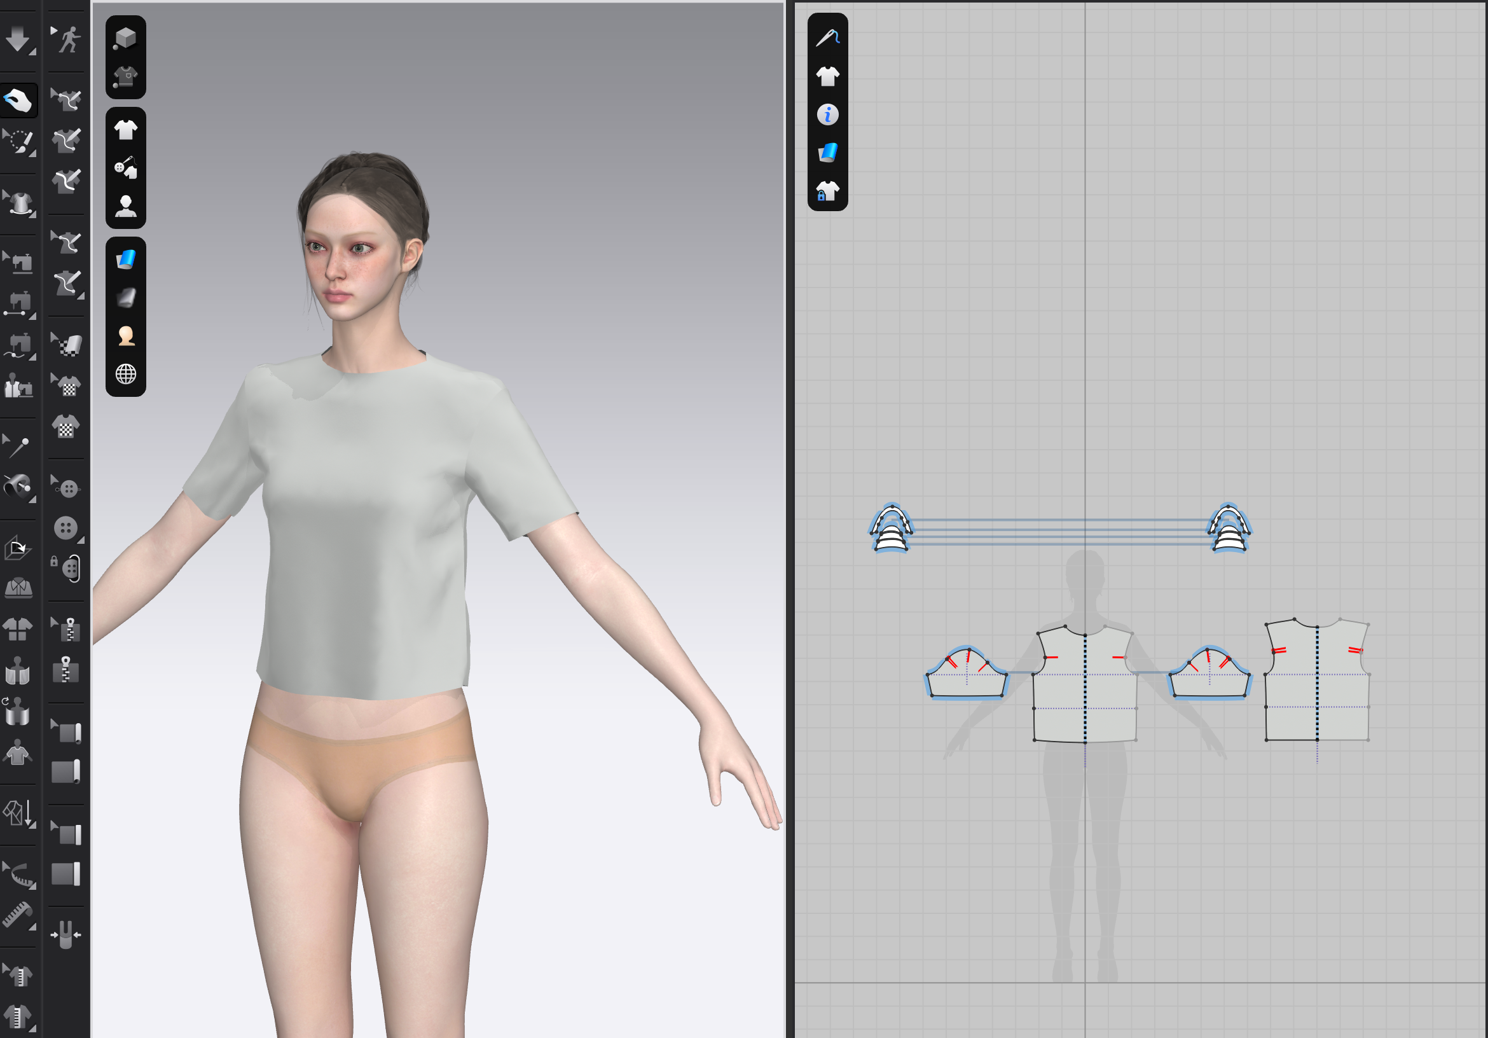Activate the Simulate down-arrow tool
1488x1038 pixels.
pyautogui.click(x=17, y=39)
